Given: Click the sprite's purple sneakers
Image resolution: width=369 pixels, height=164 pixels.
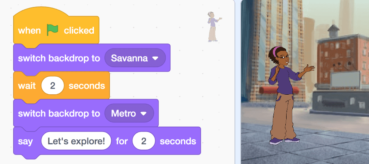Looking at the screenshot, I should point(285,141).
